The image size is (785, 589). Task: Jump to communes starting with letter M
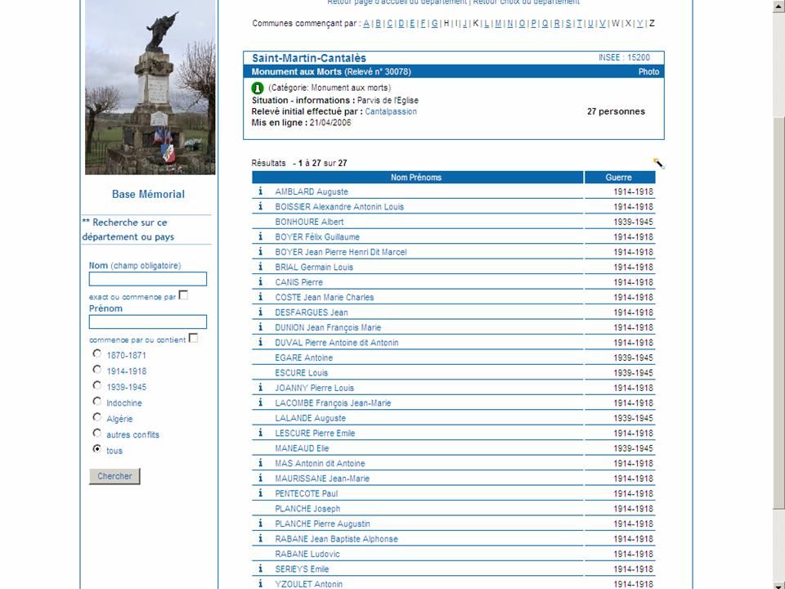point(498,24)
